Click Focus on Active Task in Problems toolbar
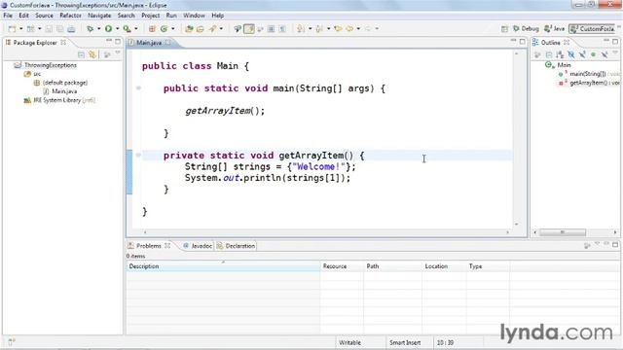 (587, 246)
